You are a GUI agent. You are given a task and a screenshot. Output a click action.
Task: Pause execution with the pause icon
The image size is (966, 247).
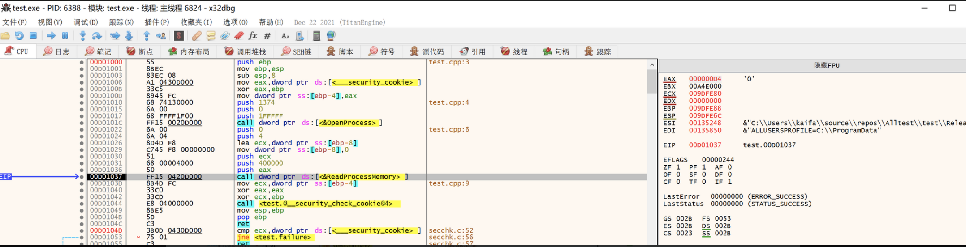click(65, 36)
